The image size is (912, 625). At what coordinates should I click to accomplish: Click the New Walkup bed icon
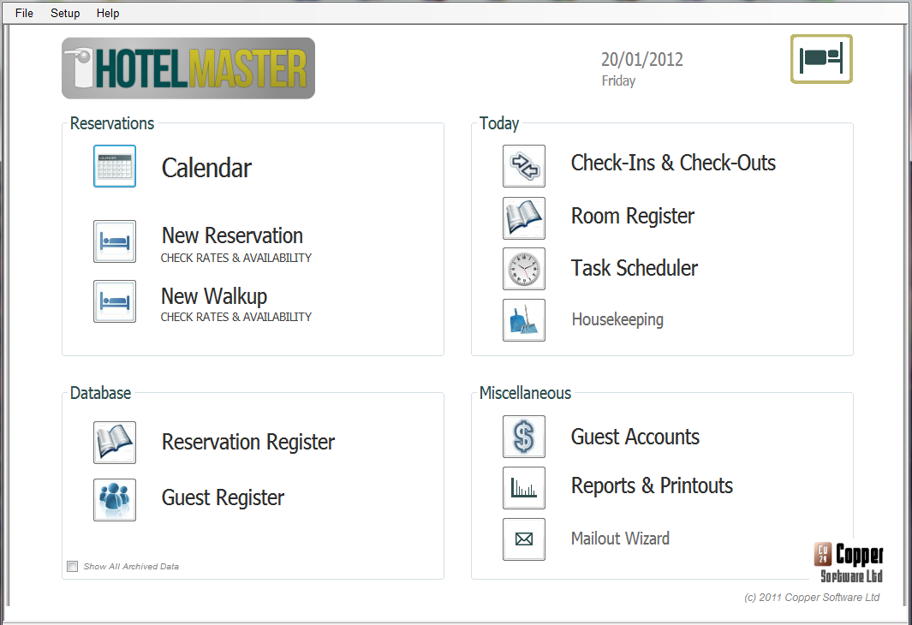(115, 301)
